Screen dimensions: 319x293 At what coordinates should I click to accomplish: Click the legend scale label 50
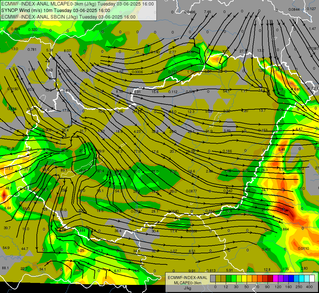coord(247,287)
